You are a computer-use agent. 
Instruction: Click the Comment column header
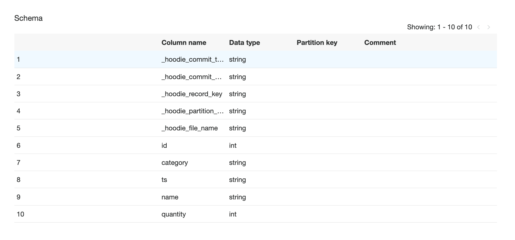380,43
